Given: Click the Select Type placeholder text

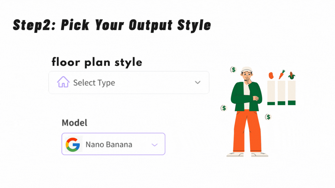Looking at the screenshot, I should coord(94,83).
